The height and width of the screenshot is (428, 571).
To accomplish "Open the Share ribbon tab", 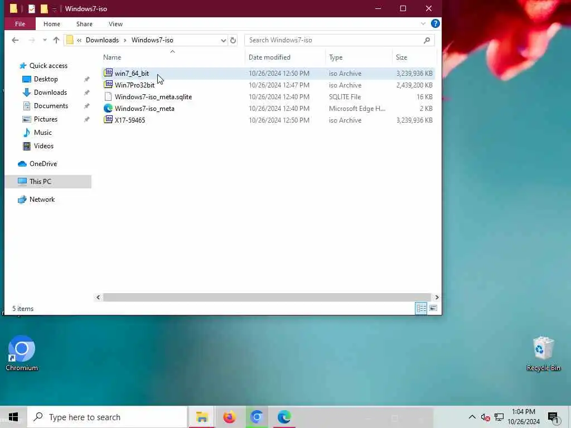I will [84, 24].
